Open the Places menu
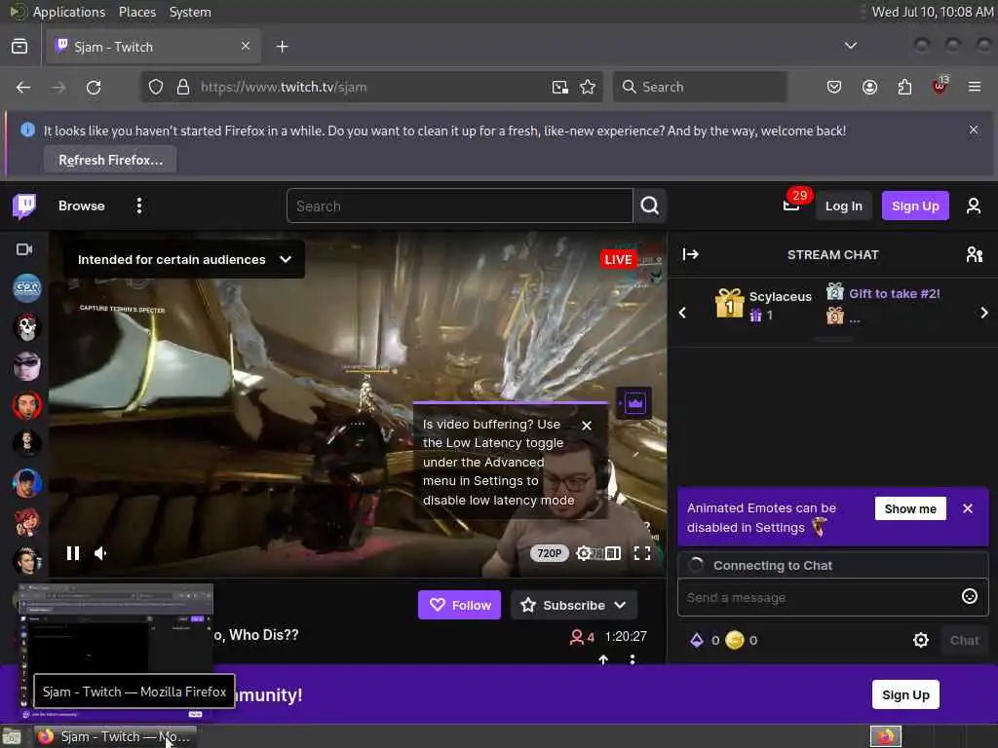This screenshot has width=998, height=748. point(136,12)
